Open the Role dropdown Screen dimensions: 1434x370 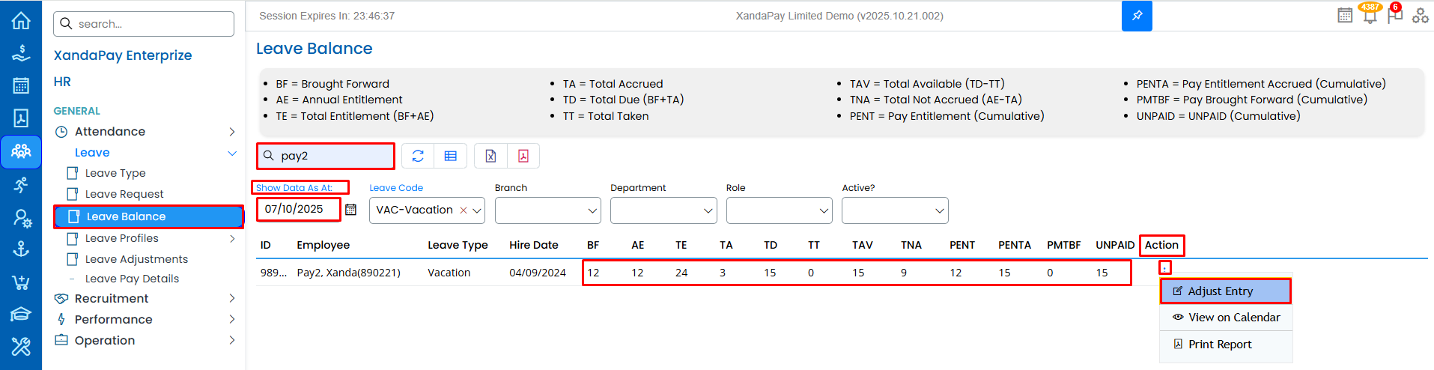[x=779, y=210]
